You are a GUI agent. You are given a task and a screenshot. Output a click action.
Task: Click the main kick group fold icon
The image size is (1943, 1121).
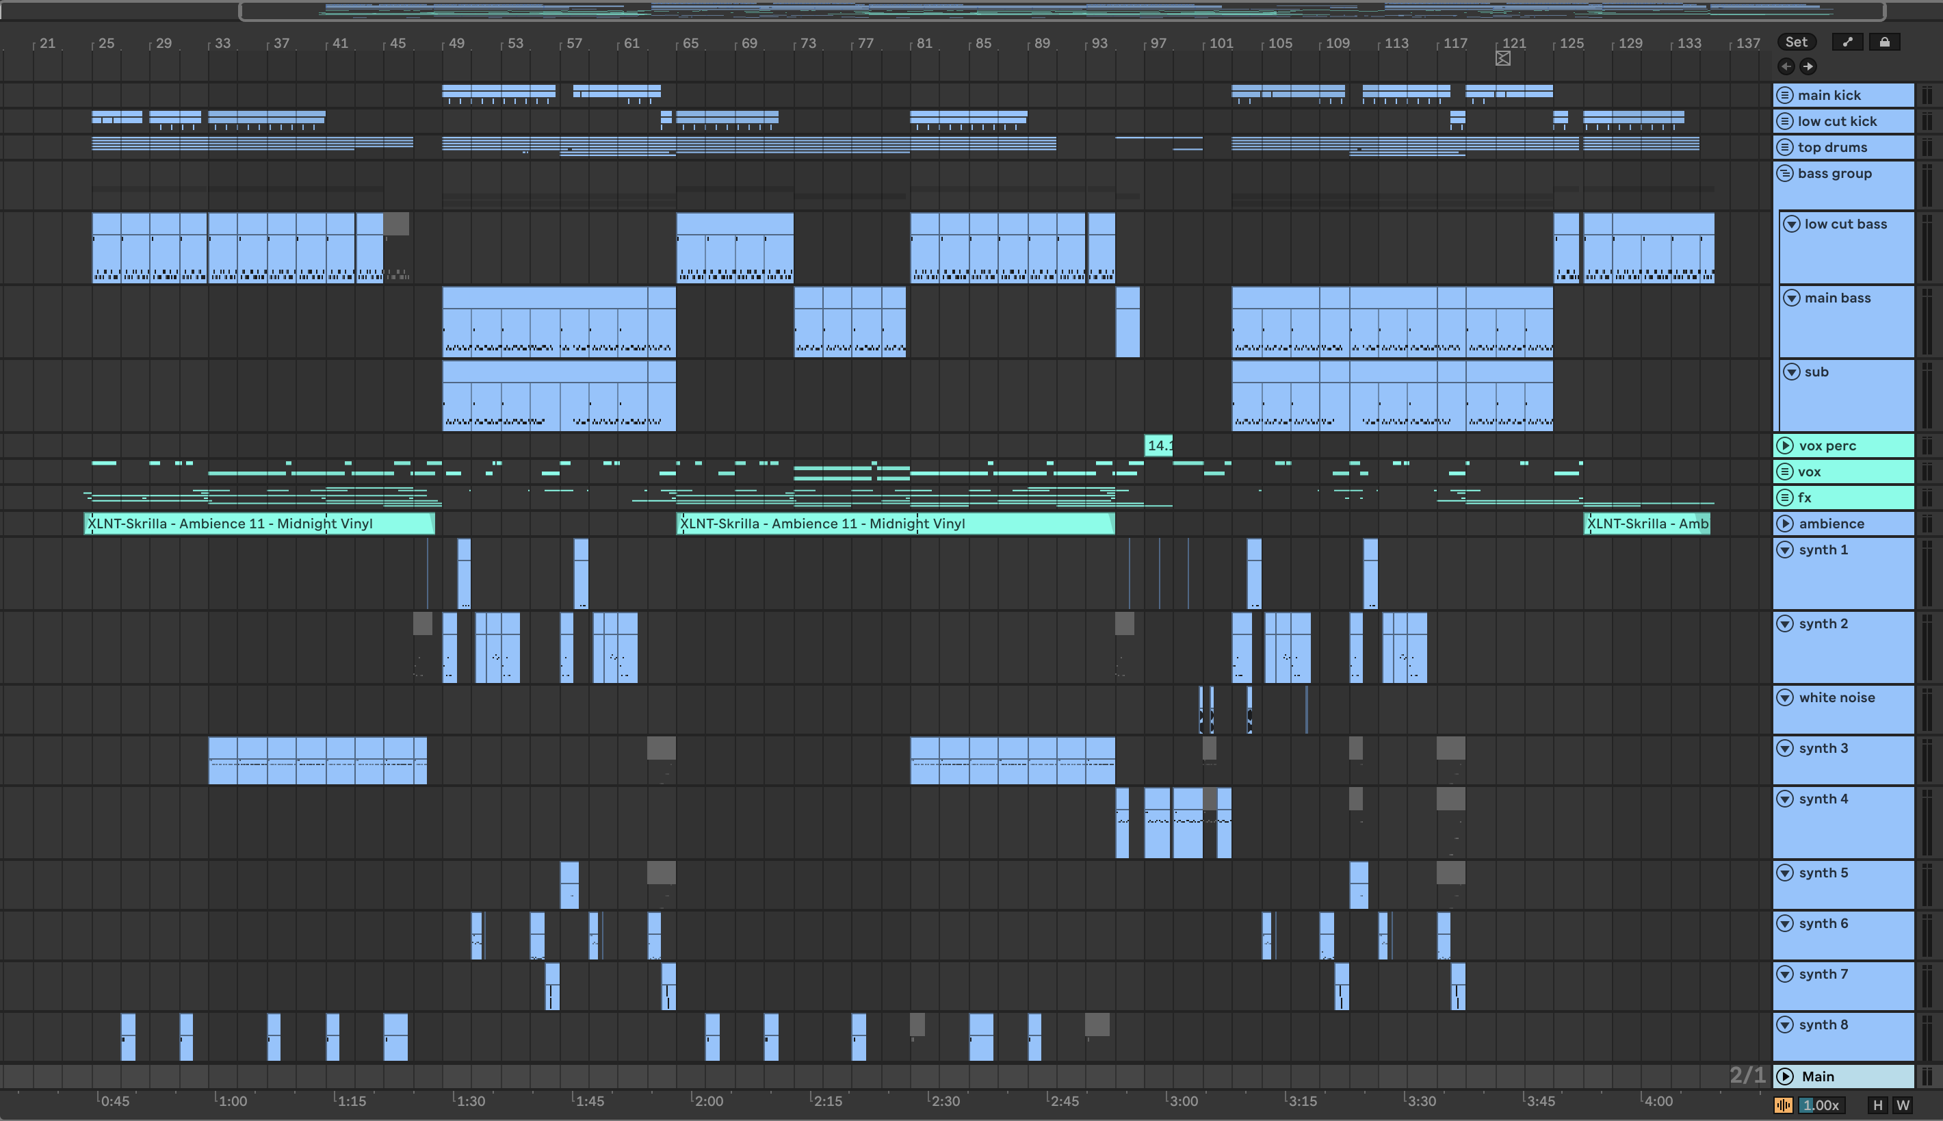[x=1784, y=94]
